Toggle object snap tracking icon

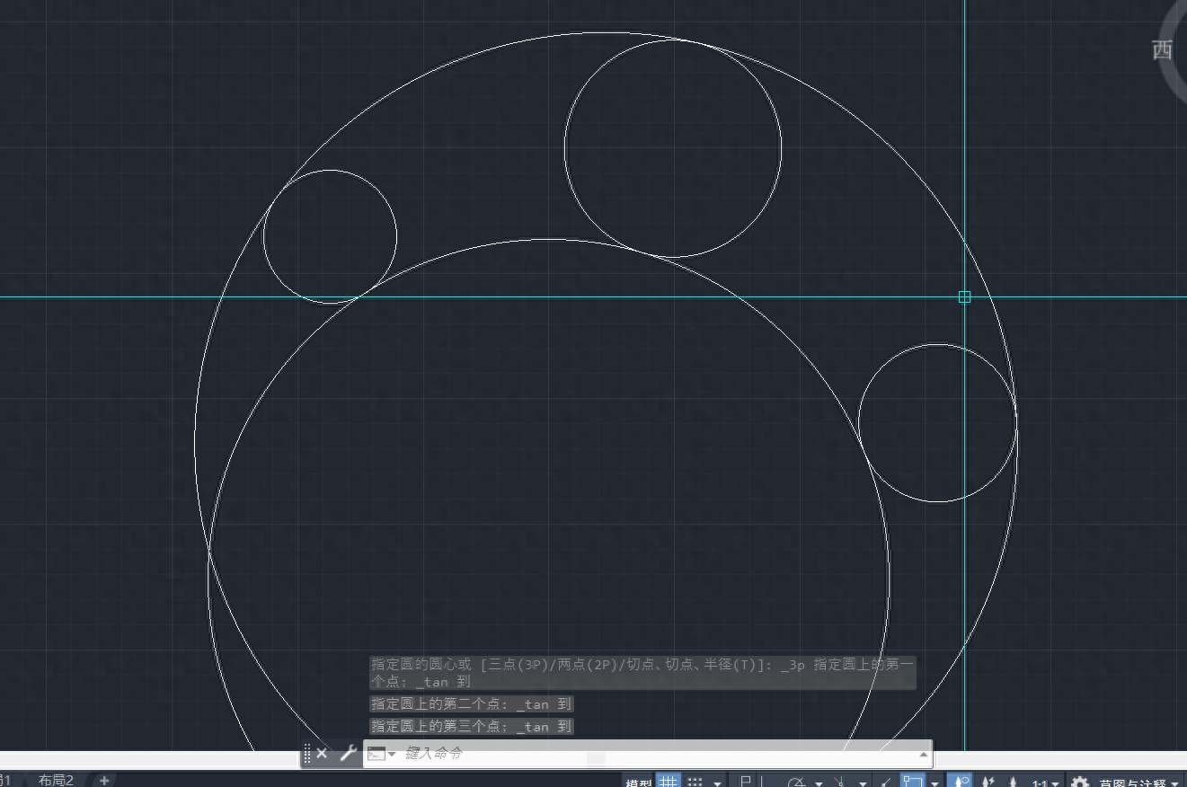click(885, 783)
